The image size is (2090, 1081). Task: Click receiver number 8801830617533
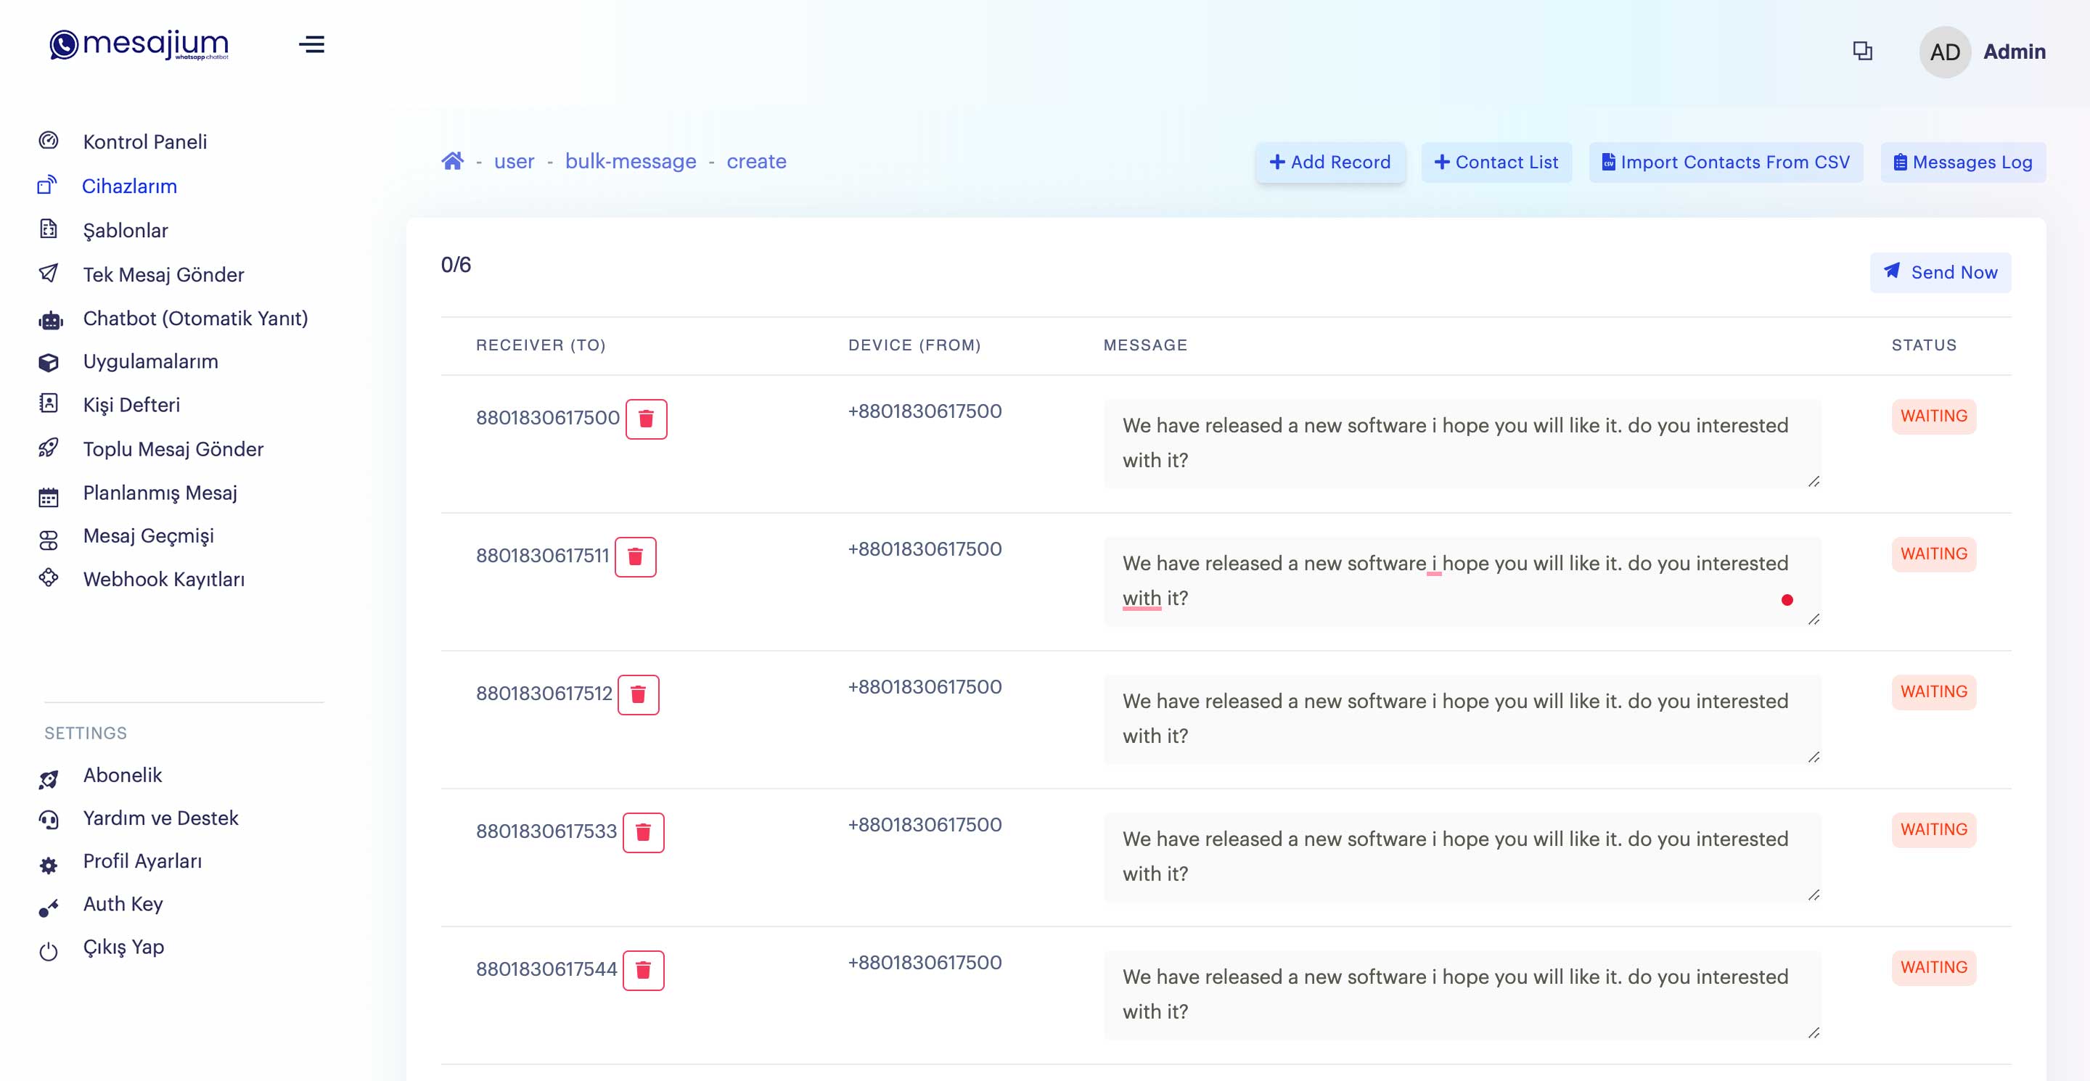pos(546,831)
